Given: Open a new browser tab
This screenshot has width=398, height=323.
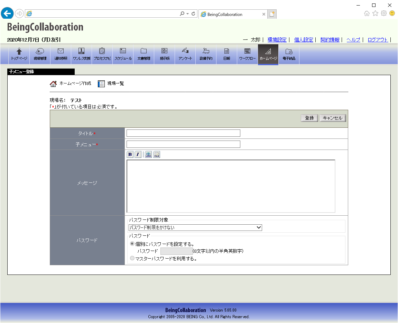Looking at the screenshot, I should coord(272,14).
